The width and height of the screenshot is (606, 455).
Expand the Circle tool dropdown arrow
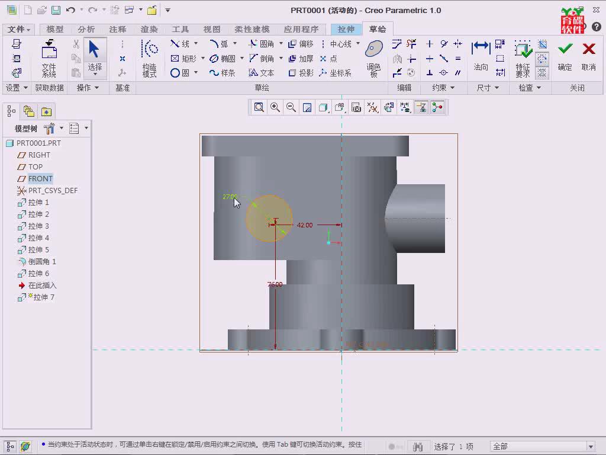[x=196, y=72]
